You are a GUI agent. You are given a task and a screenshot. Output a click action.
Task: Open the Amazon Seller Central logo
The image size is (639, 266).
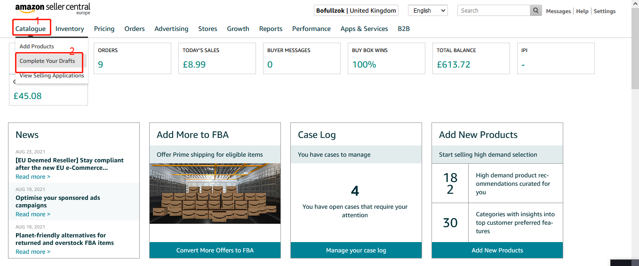point(53,9)
